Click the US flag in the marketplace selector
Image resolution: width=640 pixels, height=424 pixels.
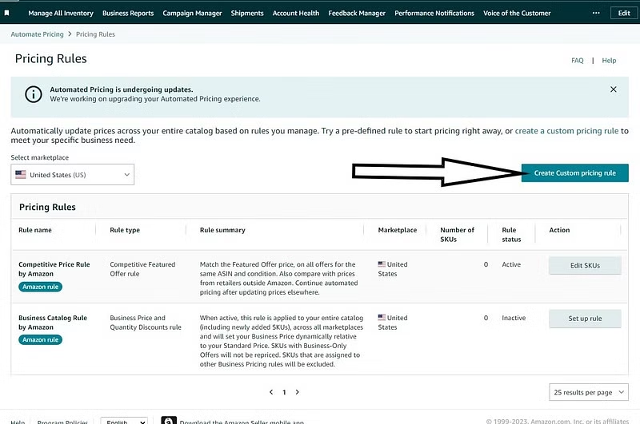(x=21, y=174)
